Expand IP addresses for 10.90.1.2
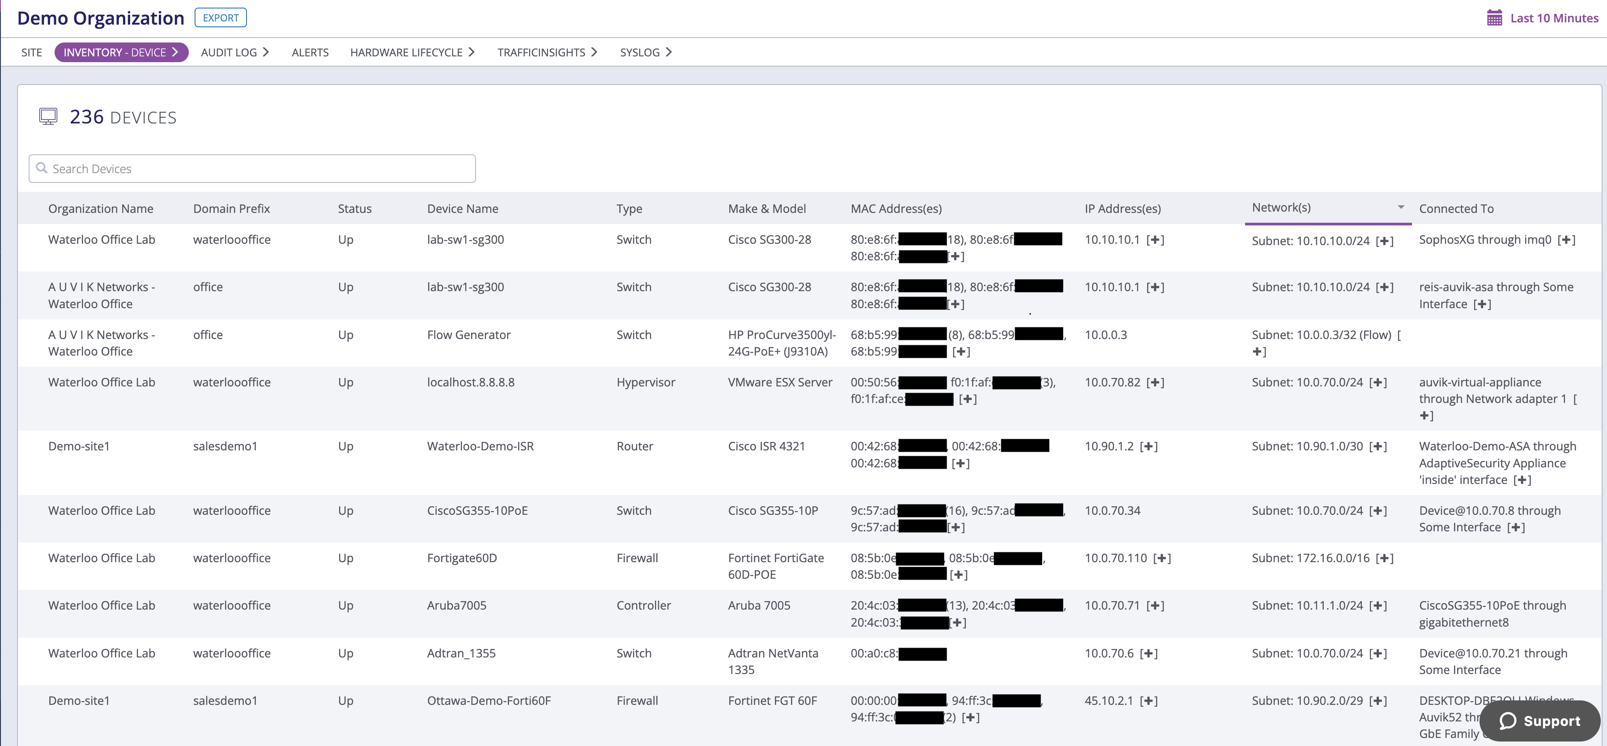Image resolution: width=1607 pixels, height=746 pixels. pyautogui.click(x=1148, y=447)
